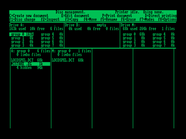Open the f3=Copy menu
186x139 pixels.
72,19
